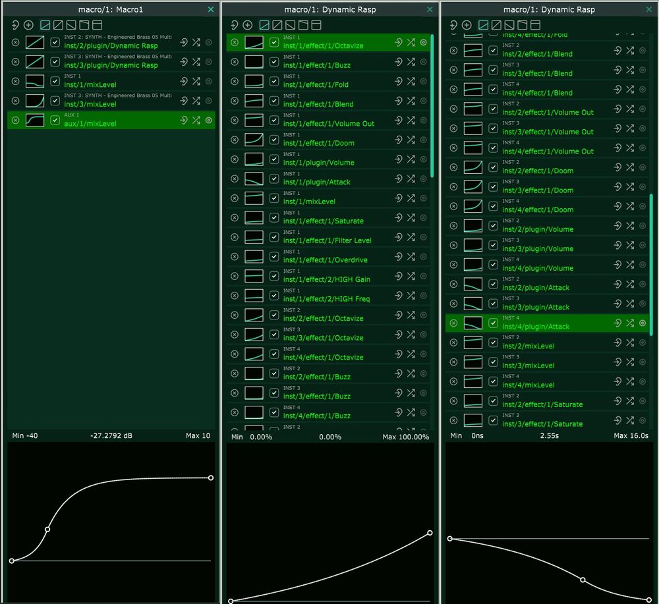Click the end point of the rising 0.00% curve
This screenshot has width=659, height=604.
(430, 533)
